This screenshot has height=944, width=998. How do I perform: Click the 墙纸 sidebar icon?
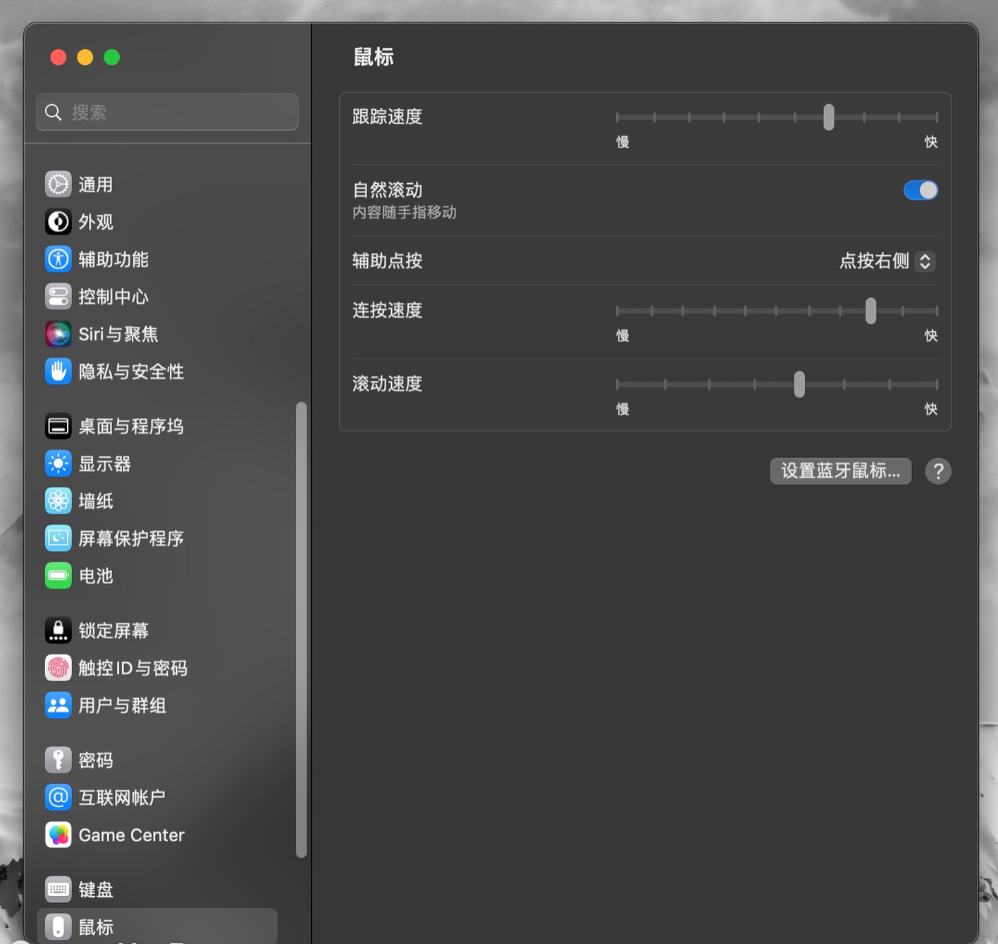point(58,501)
